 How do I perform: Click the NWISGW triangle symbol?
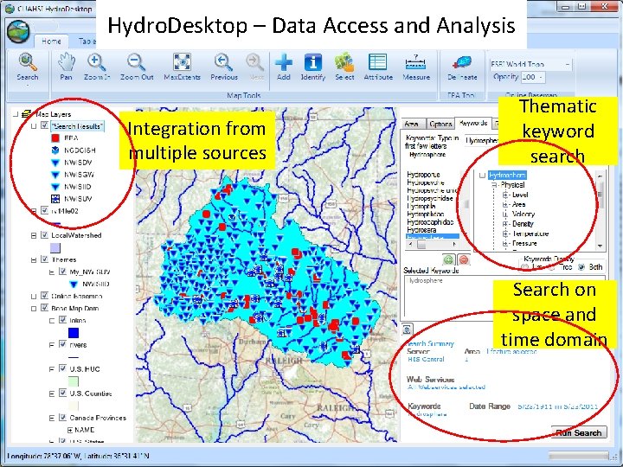click(x=55, y=175)
